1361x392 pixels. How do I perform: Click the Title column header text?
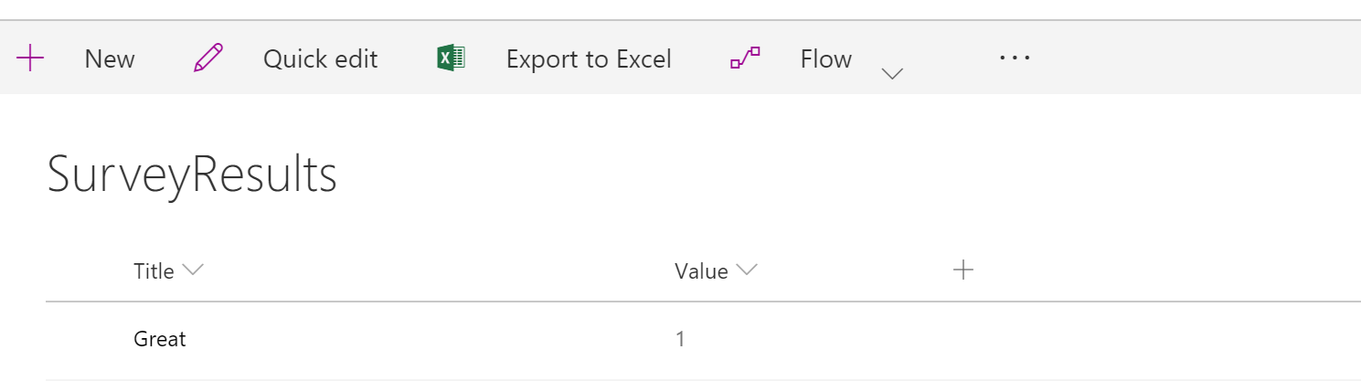tap(154, 270)
